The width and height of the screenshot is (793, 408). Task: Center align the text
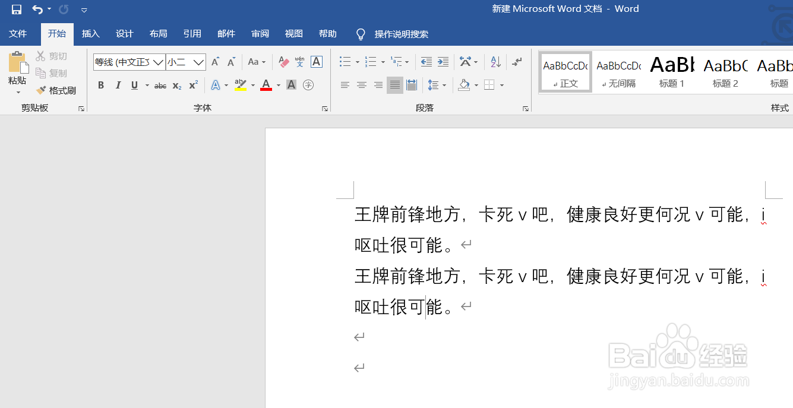point(361,86)
